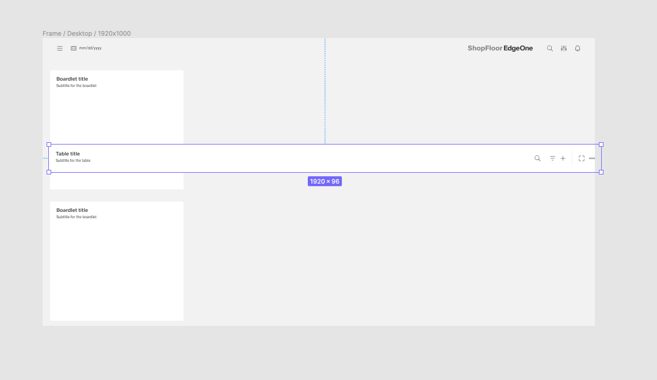Select the Frame / Desktop / 1920x1000 label

click(86, 33)
